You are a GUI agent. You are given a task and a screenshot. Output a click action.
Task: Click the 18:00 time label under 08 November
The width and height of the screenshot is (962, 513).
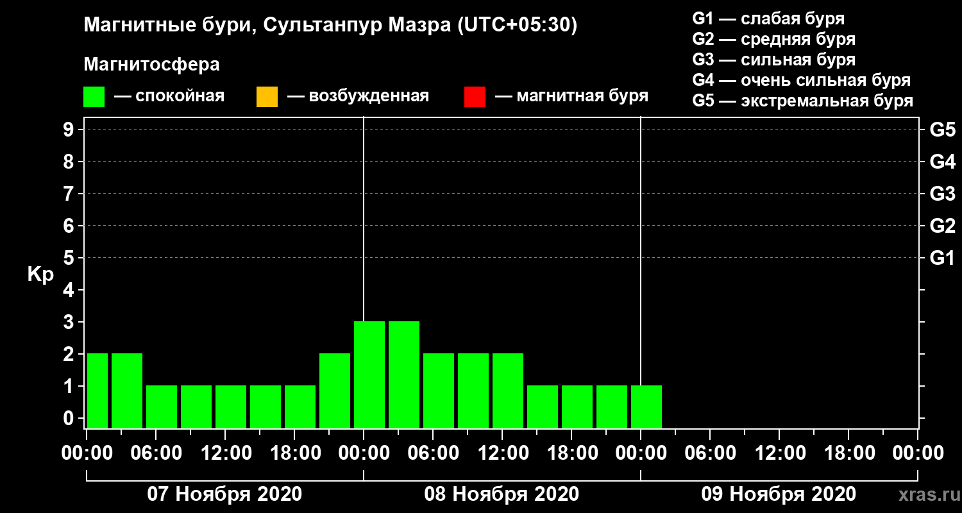pyautogui.click(x=571, y=453)
